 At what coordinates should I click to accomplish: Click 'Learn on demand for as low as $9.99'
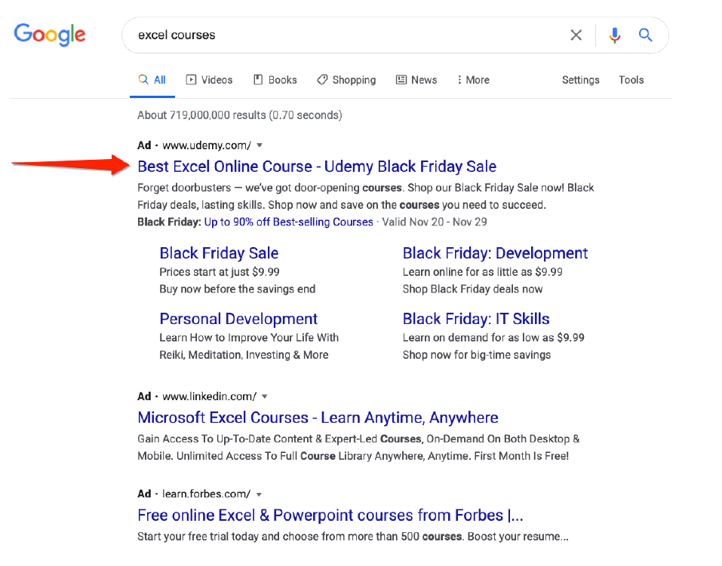click(493, 338)
